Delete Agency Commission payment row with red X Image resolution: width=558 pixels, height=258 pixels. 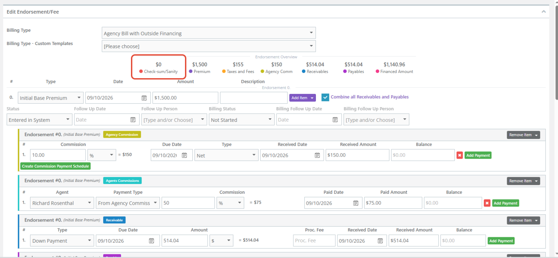pos(460,155)
